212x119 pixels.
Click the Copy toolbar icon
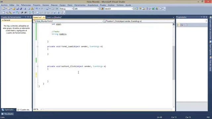click(29, 9)
